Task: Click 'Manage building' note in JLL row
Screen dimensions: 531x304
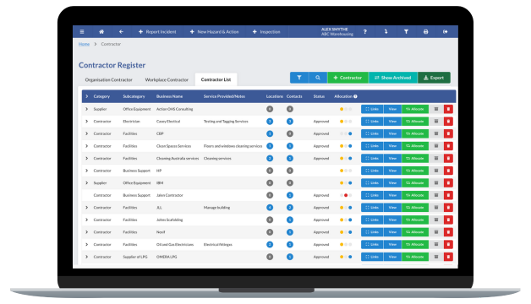Action: click(216, 207)
